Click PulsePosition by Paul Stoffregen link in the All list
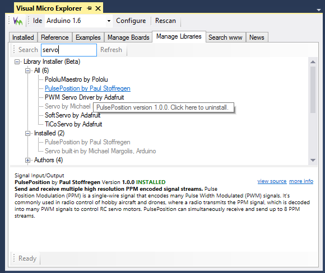Viewport: 325px width, 273px height. coord(87,88)
